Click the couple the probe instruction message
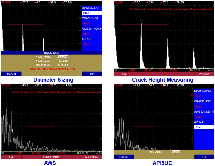 click(56, 92)
